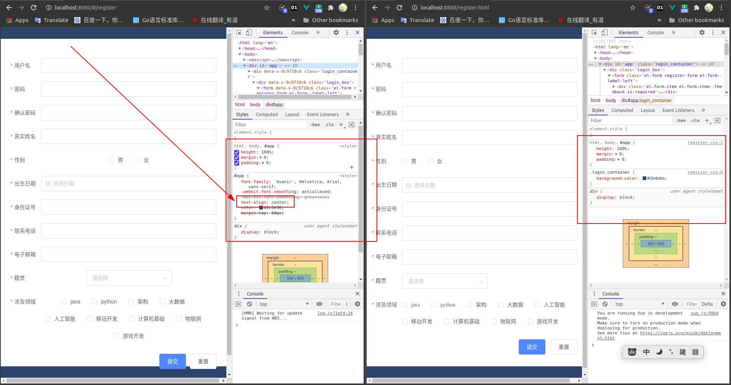Viewport: 731px width, 385px height.
Task: Open right DevTools settings gear
Action: (x=702, y=33)
